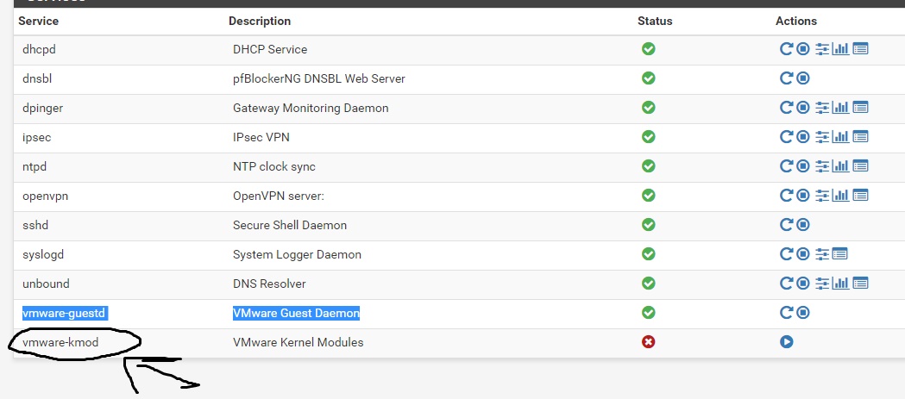The width and height of the screenshot is (905, 399).
Task: Stop the dnsbl pfBlockerNG web server
Action: 802,78
